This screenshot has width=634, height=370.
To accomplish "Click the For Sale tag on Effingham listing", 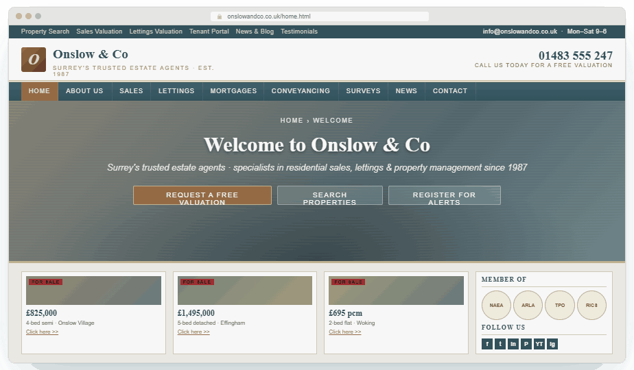I will [x=197, y=282].
